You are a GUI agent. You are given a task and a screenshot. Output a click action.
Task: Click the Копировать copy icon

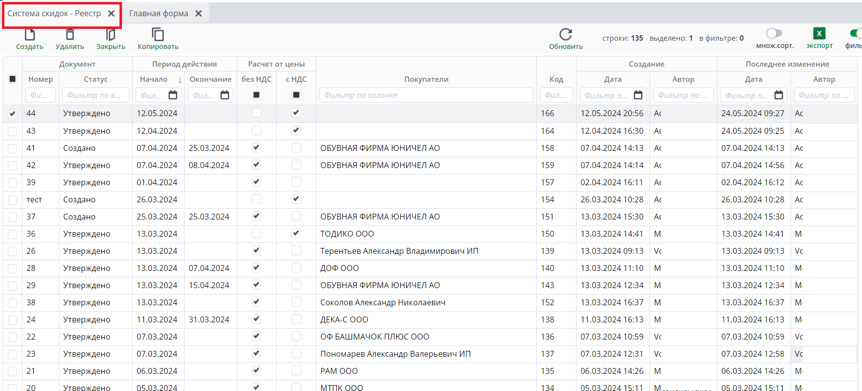[x=158, y=35]
